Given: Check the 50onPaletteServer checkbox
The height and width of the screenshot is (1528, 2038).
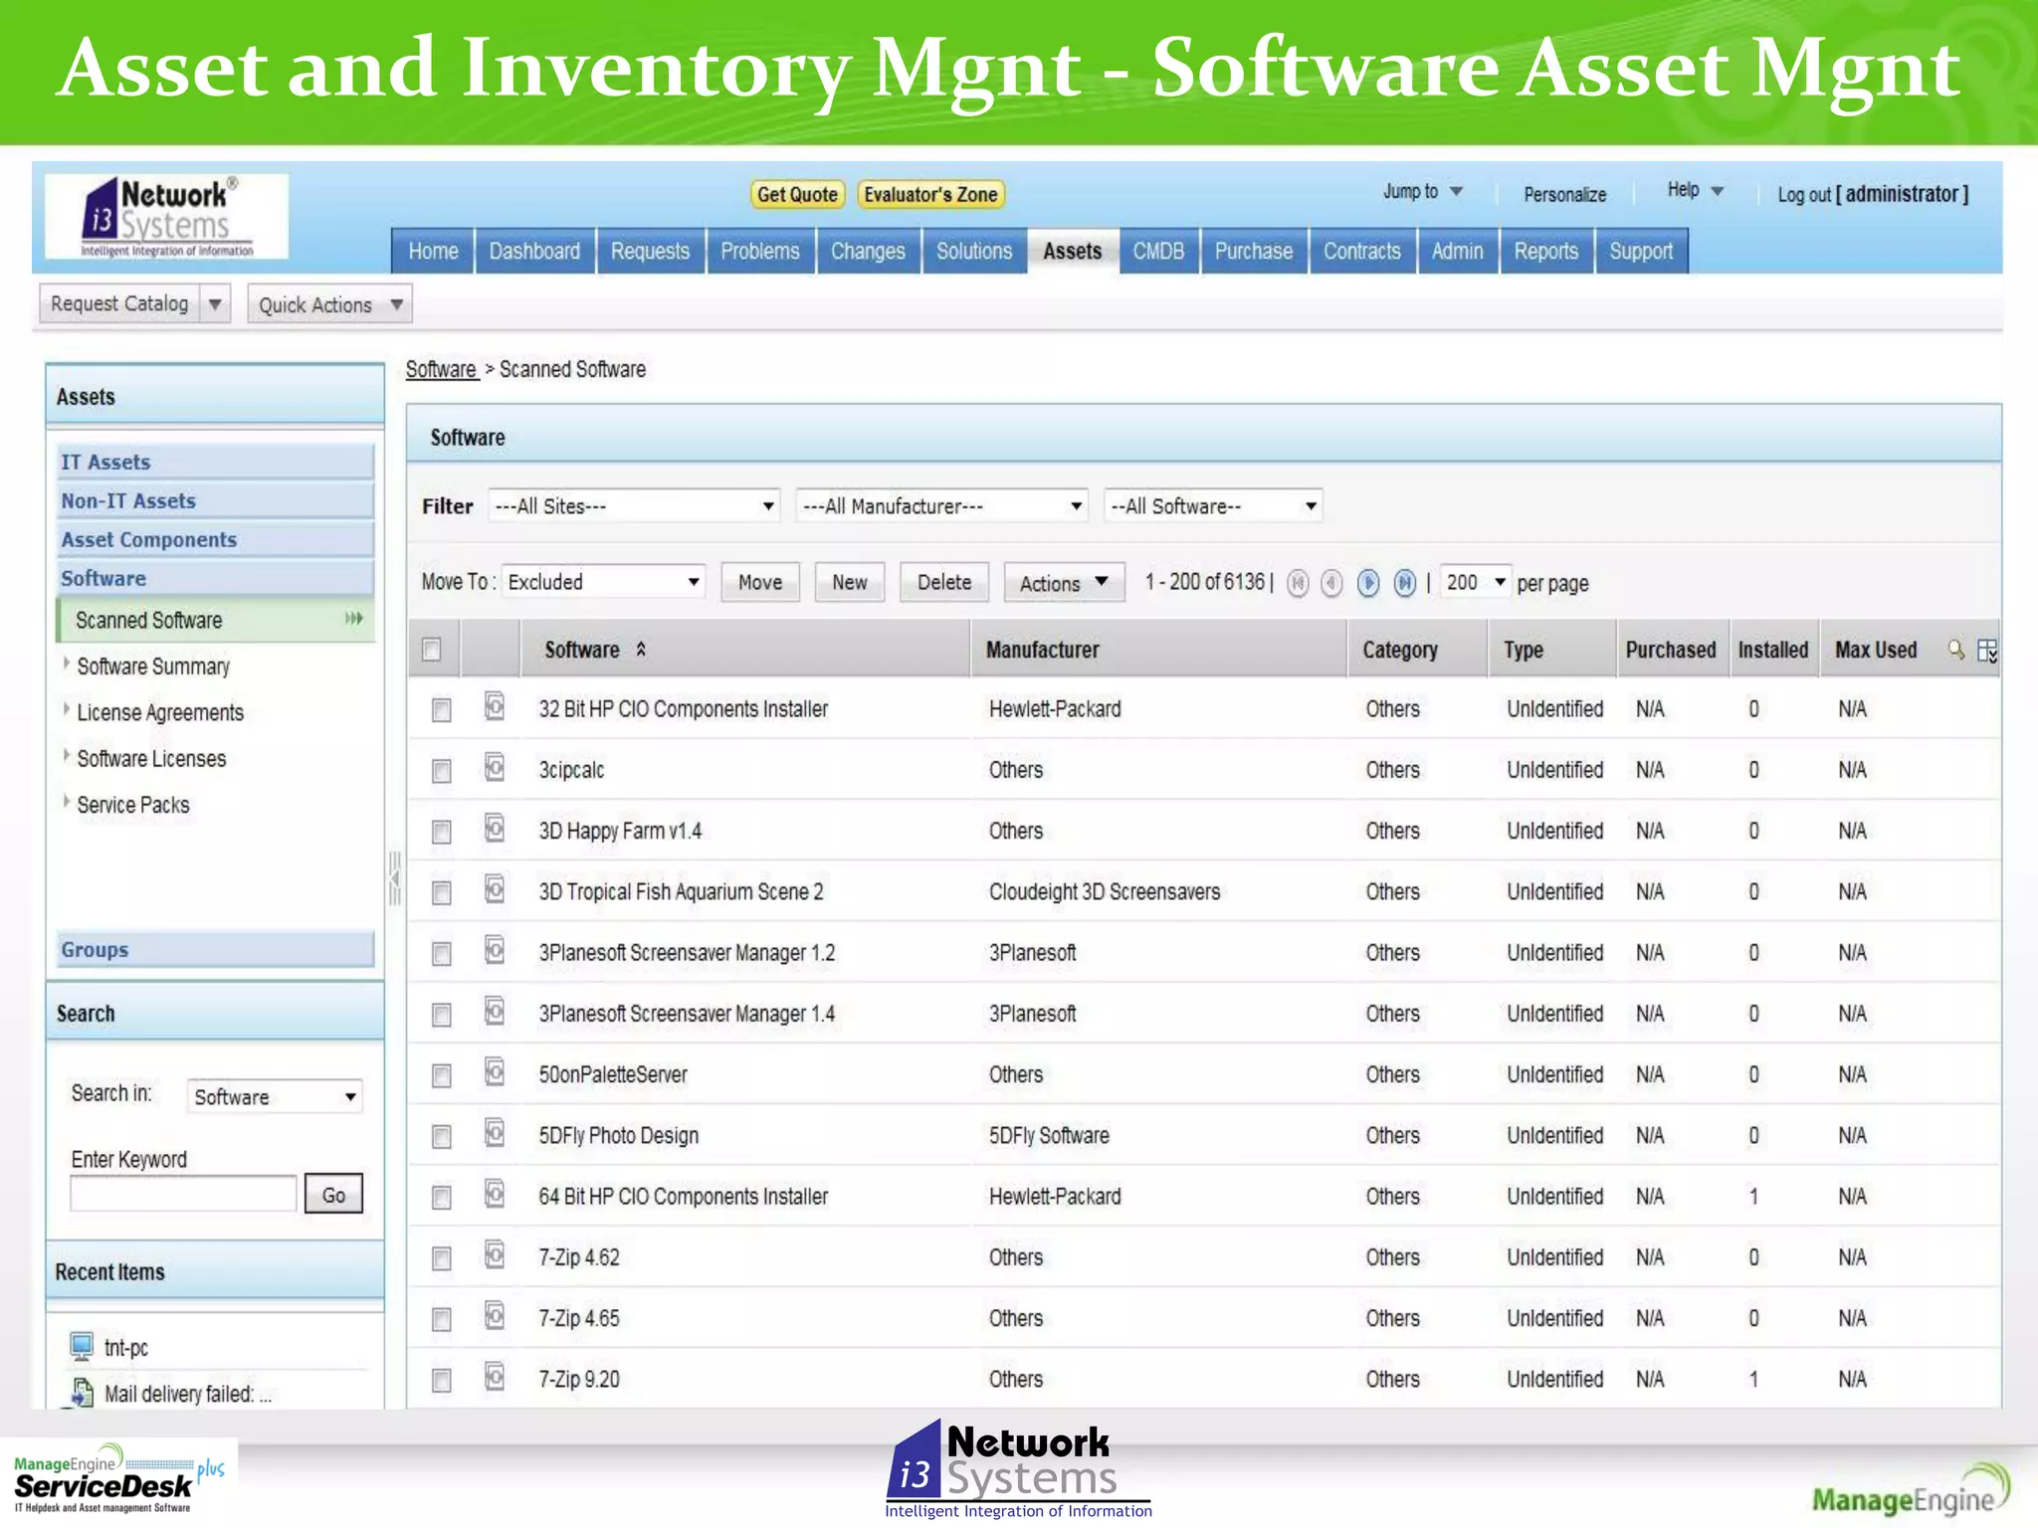Looking at the screenshot, I should pyautogui.click(x=441, y=1075).
